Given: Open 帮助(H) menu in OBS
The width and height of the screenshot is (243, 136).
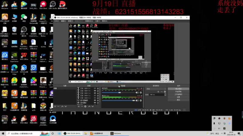Looking at the screenshot, I should tap(104, 21).
